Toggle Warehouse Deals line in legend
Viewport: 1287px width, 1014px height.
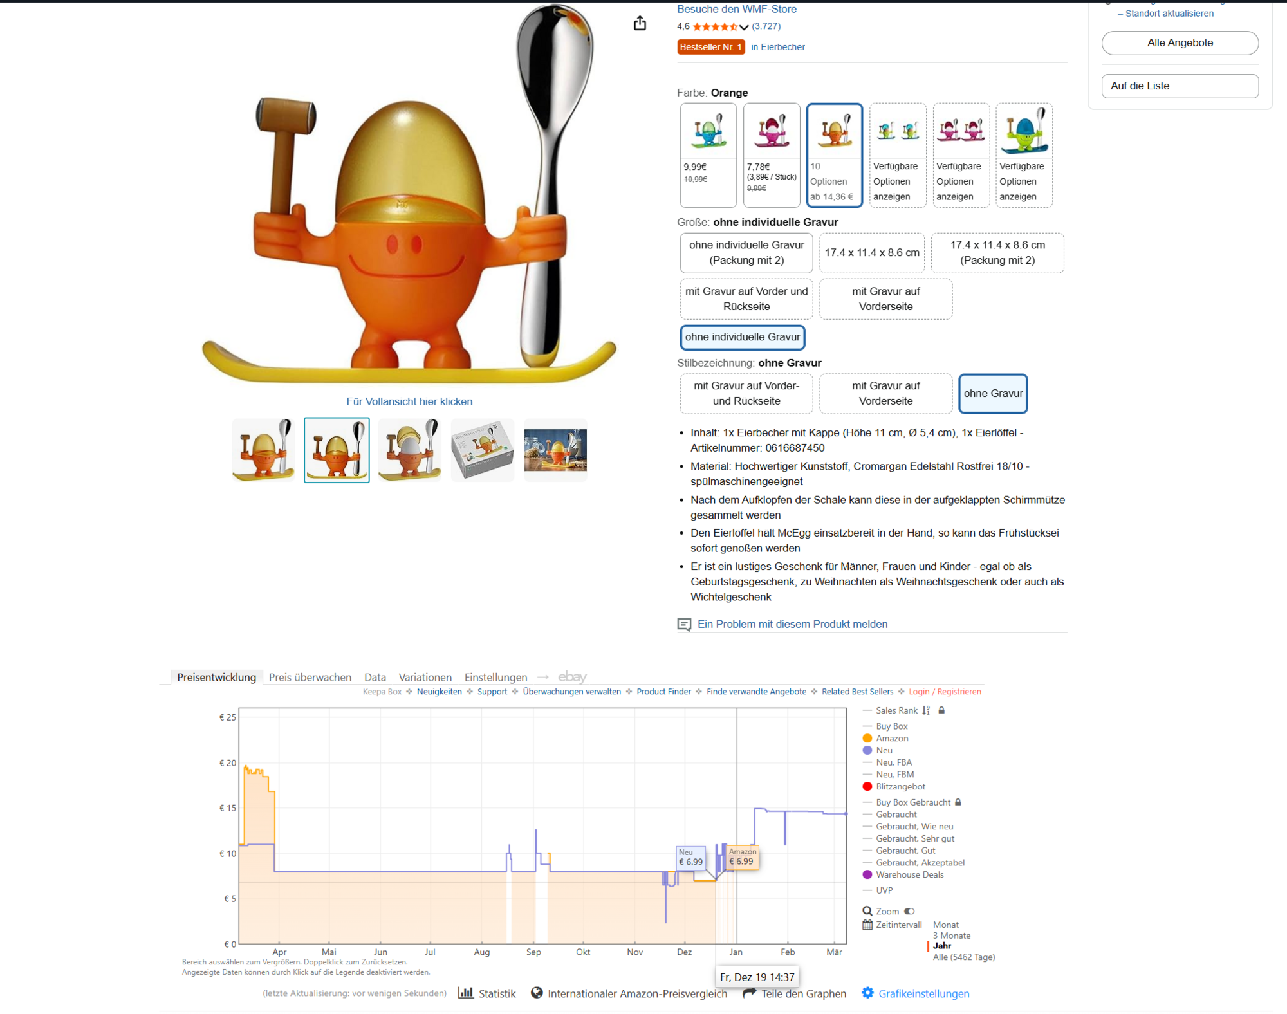(x=909, y=874)
